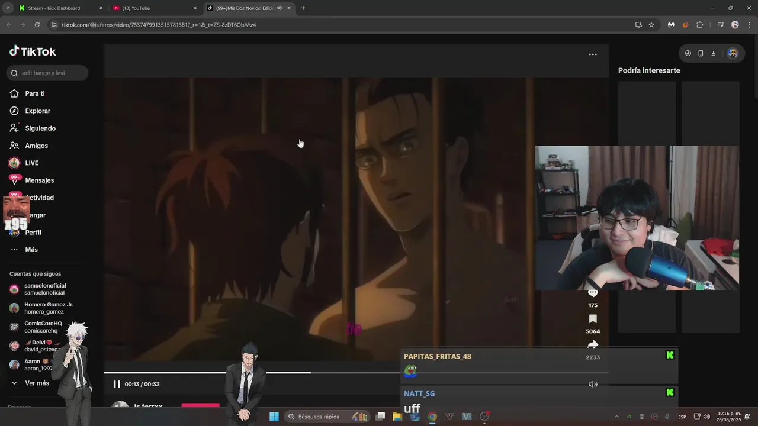Screen dimensions: 758x426
Task: View site information icon
Action: tap(54, 25)
